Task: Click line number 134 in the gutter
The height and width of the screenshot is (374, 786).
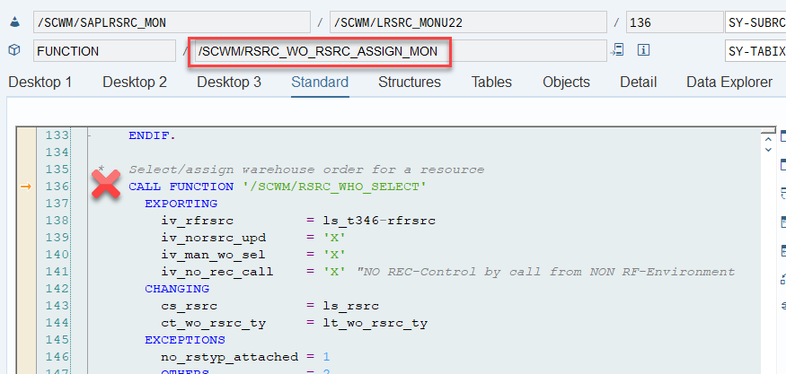Action: [x=56, y=152]
